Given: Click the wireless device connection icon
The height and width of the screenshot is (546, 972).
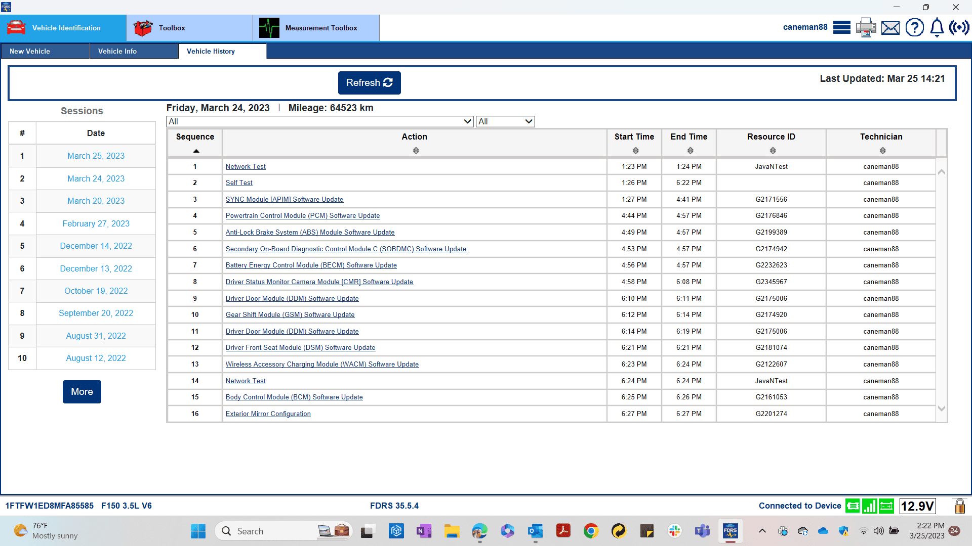Looking at the screenshot, I should click(x=959, y=27).
